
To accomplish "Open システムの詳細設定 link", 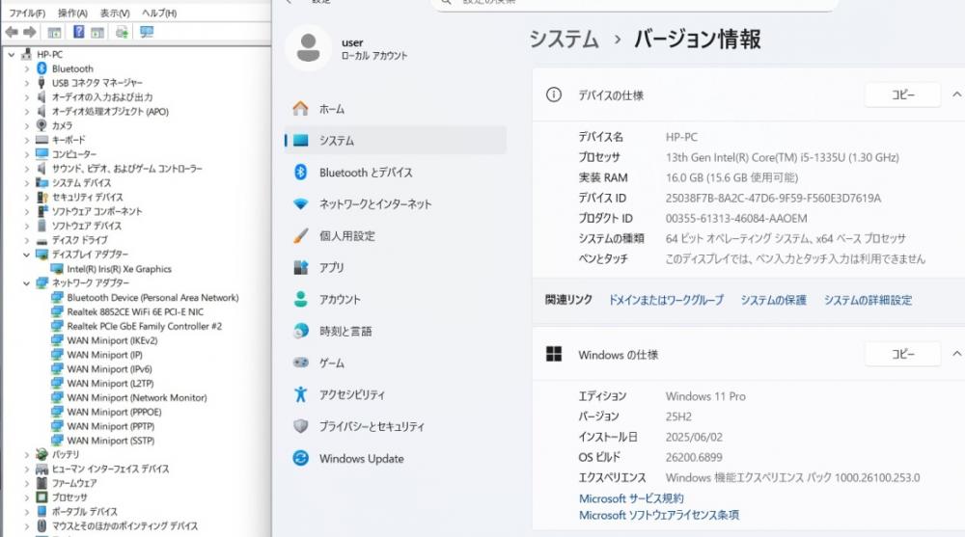I will point(868,300).
